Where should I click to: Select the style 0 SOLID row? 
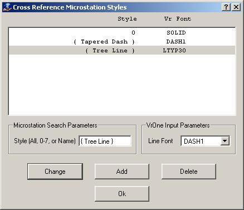click(x=122, y=33)
